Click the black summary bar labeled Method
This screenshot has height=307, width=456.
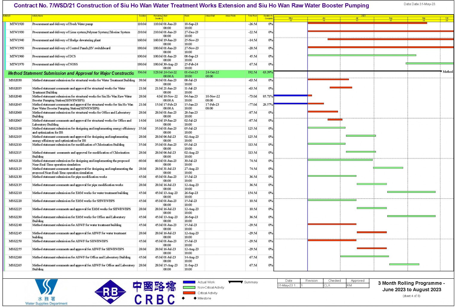pyautogui.click(x=357, y=71)
